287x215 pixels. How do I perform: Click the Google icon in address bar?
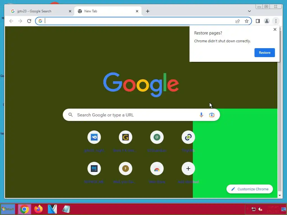(x=40, y=21)
